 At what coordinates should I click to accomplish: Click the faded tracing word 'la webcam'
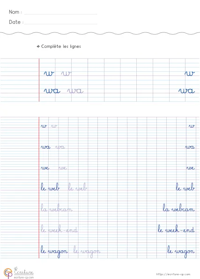tap(57, 208)
